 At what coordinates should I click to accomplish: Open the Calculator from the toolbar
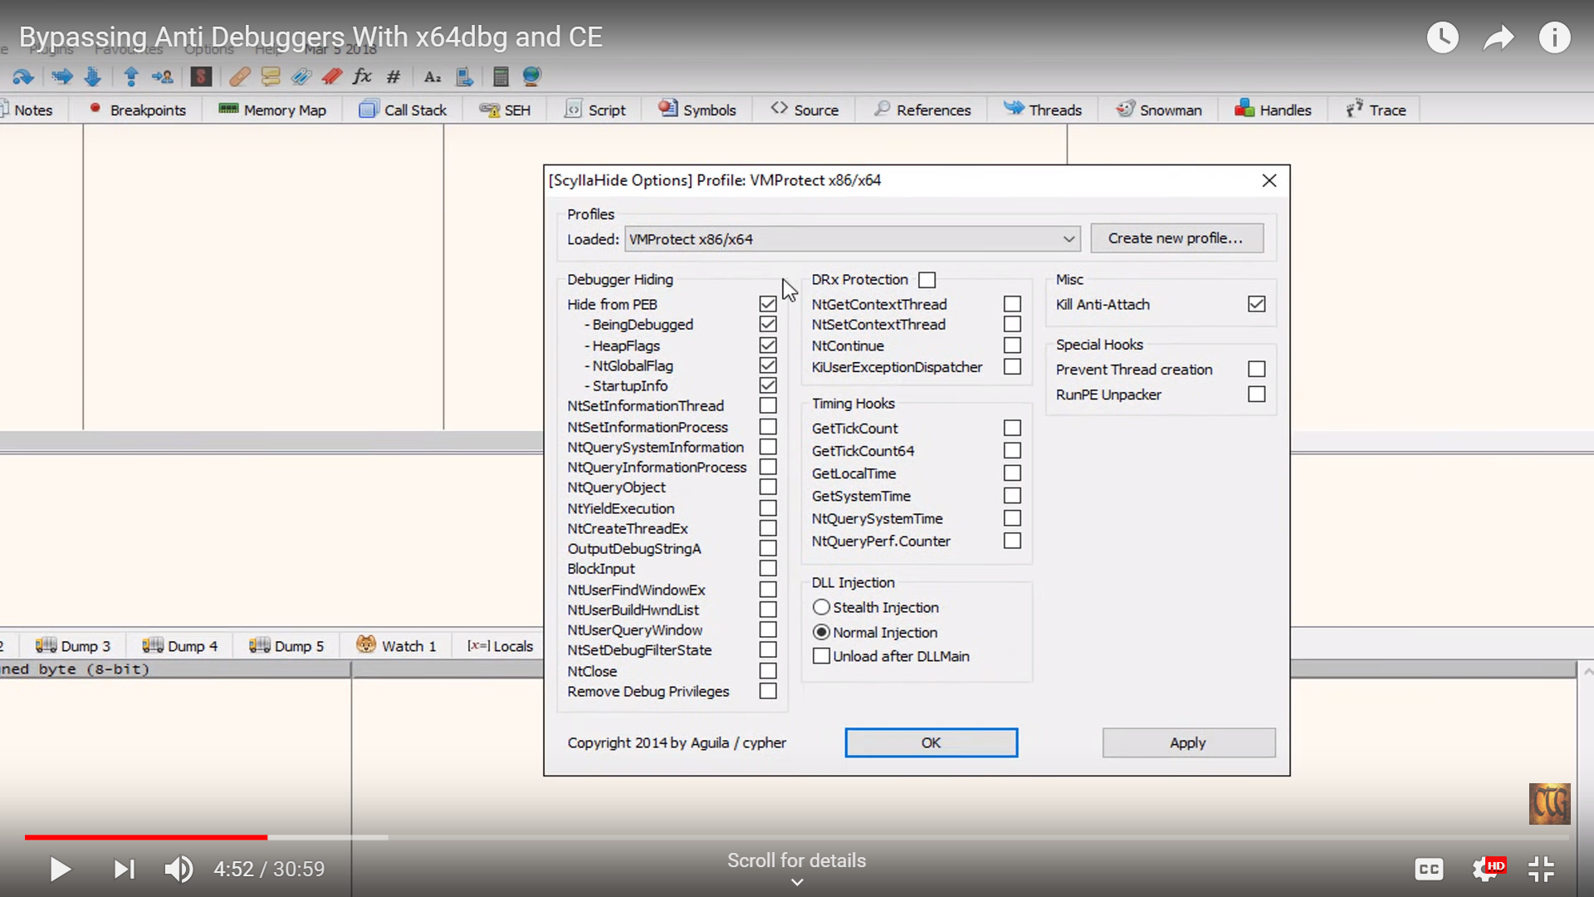click(x=500, y=76)
